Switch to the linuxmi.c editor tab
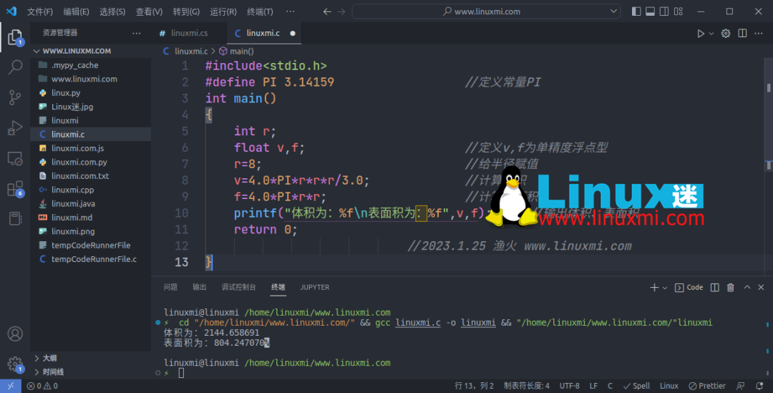 click(x=263, y=33)
